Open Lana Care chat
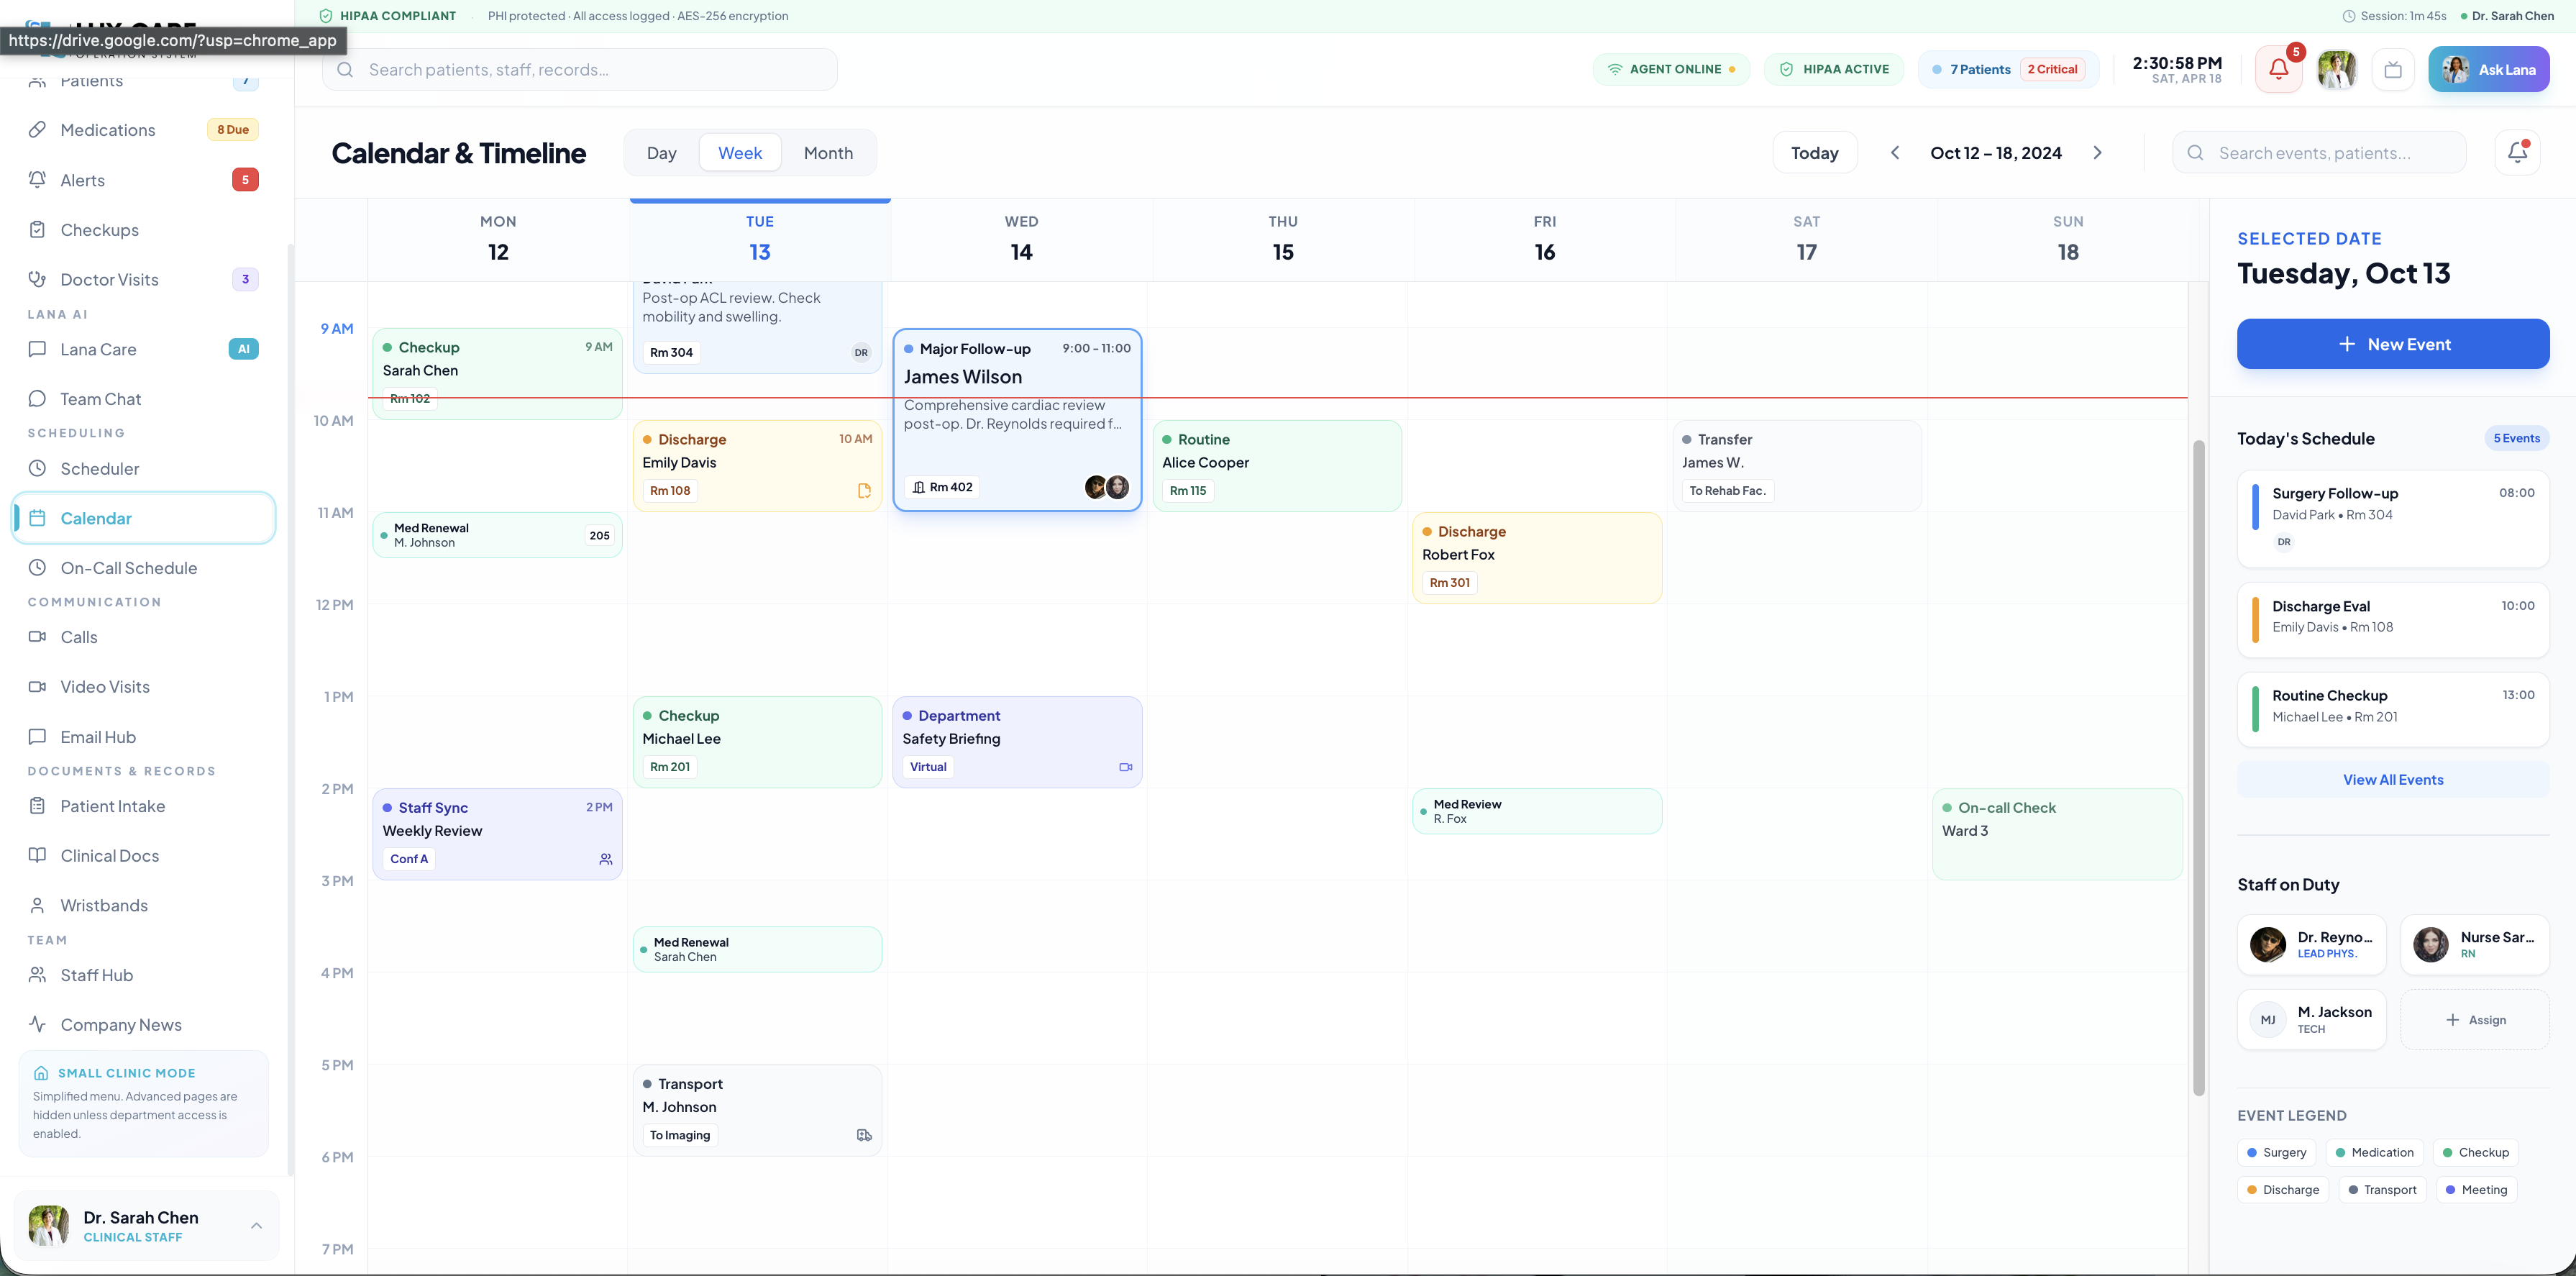 coord(144,349)
